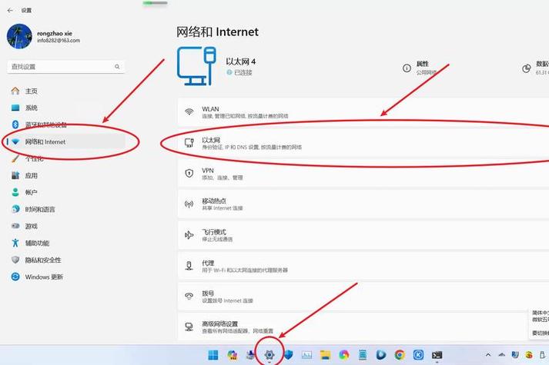Open 拨号 via the dial-up icon
Viewport: 549px width, 365px height.
[189, 296]
